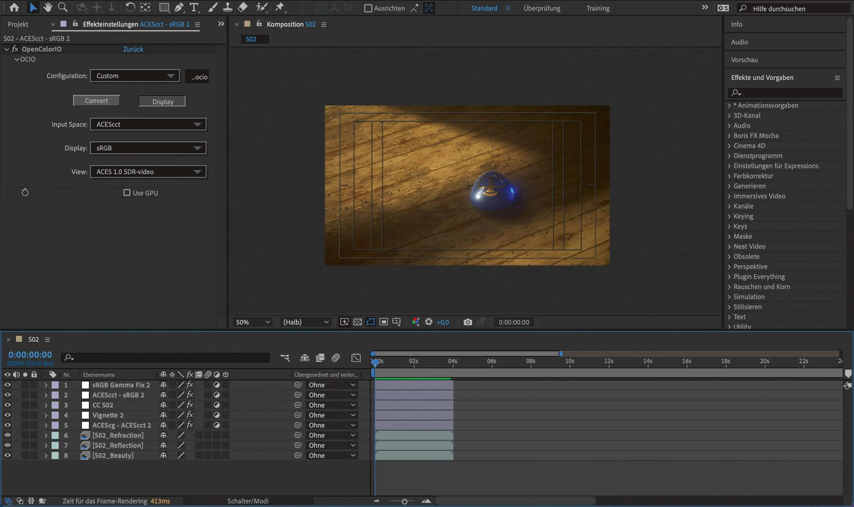Hide the Vignette 2 layer
This screenshot has width=854, height=507.
pos(7,415)
